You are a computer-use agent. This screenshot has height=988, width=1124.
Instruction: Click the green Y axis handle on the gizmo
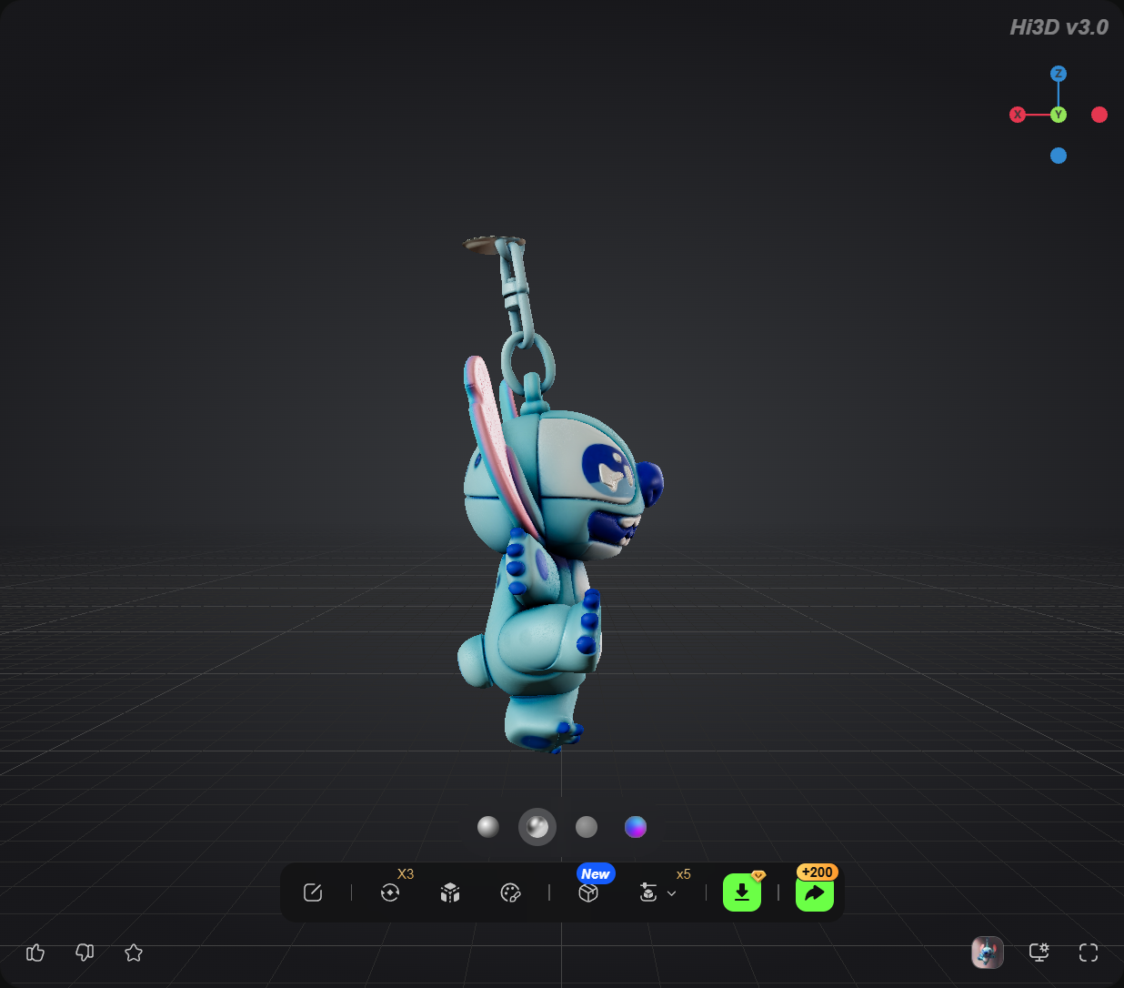coord(1059,115)
